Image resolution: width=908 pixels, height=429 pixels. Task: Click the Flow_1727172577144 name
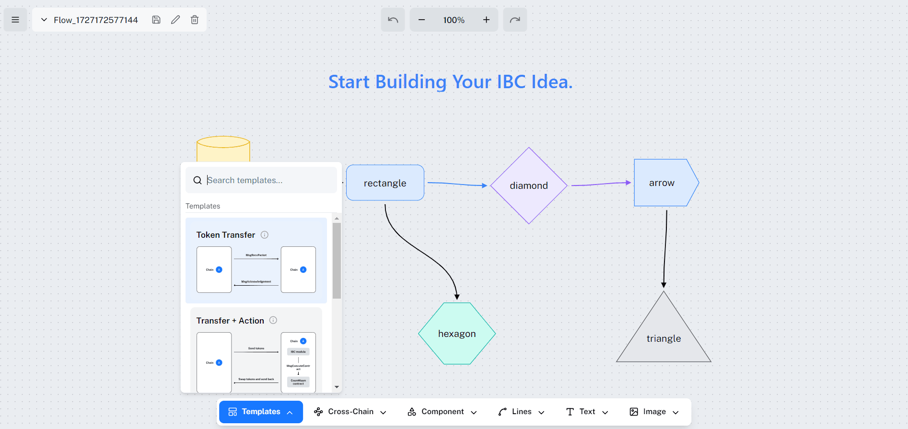point(96,20)
